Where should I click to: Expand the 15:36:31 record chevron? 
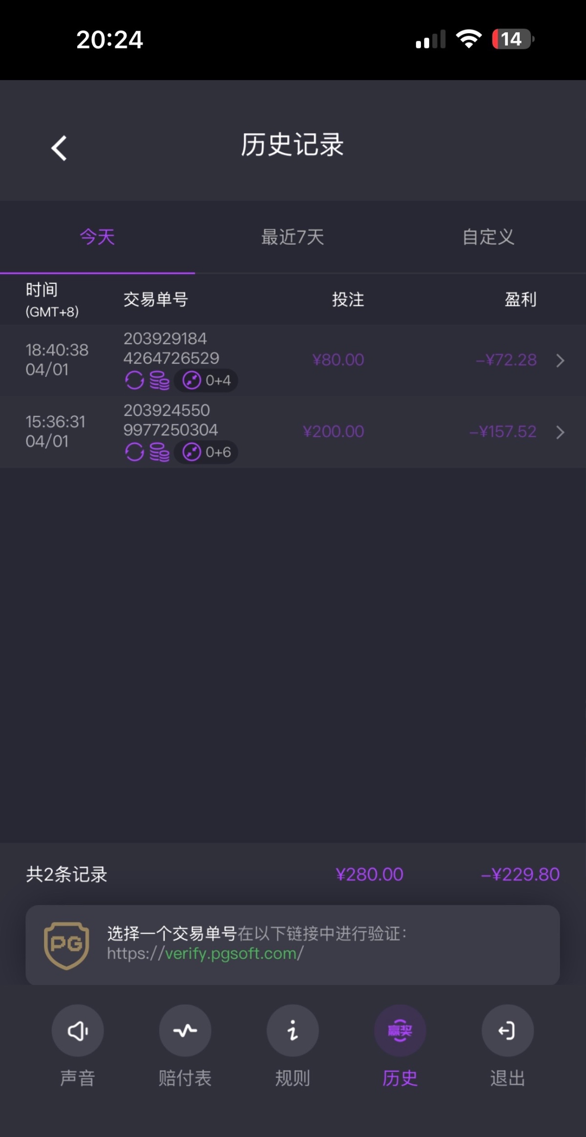[561, 432]
